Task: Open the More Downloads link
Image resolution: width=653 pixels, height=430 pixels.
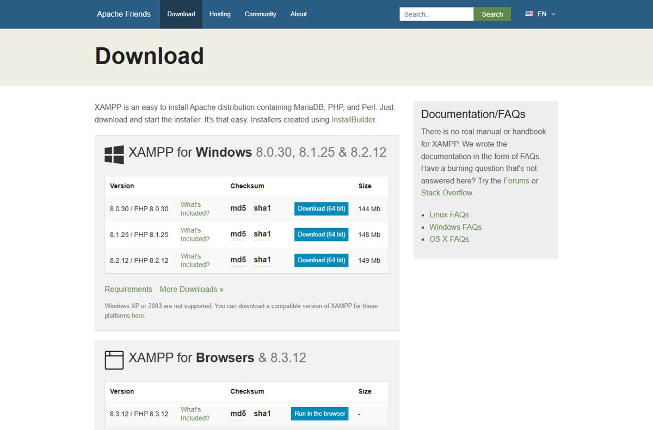Action: tap(192, 289)
